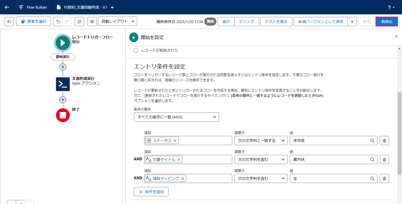The height and width of the screenshot is (204, 402).
Task: Close the 開始を設定 panel
Action: 396,36
